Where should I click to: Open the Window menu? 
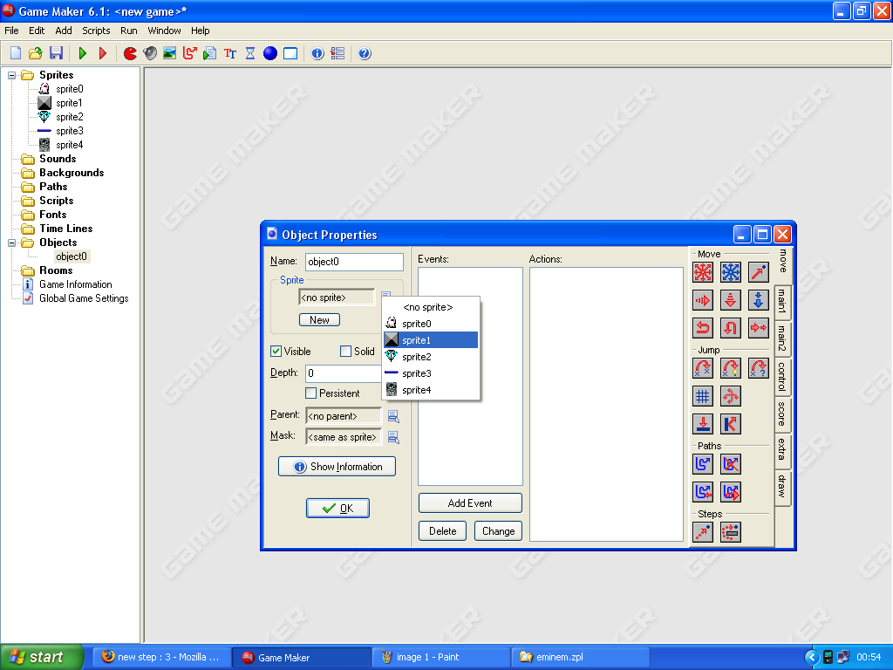click(x=164, y=31)
